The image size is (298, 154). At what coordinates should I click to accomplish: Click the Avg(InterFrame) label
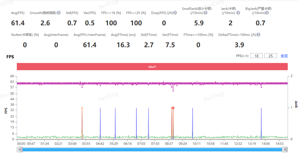coord(56,35)
